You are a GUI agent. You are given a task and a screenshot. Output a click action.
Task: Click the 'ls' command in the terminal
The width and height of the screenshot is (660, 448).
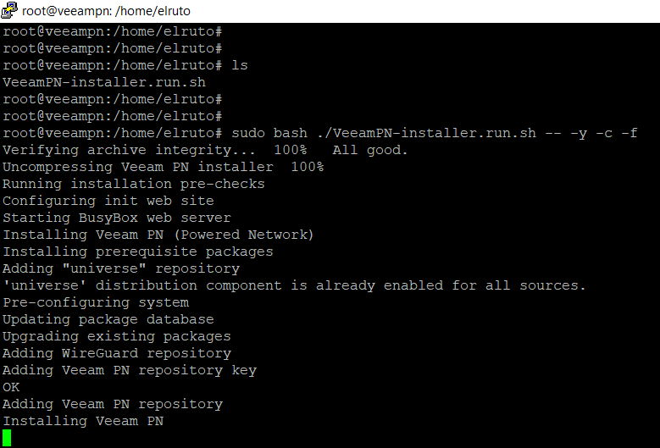pos(239,65)
